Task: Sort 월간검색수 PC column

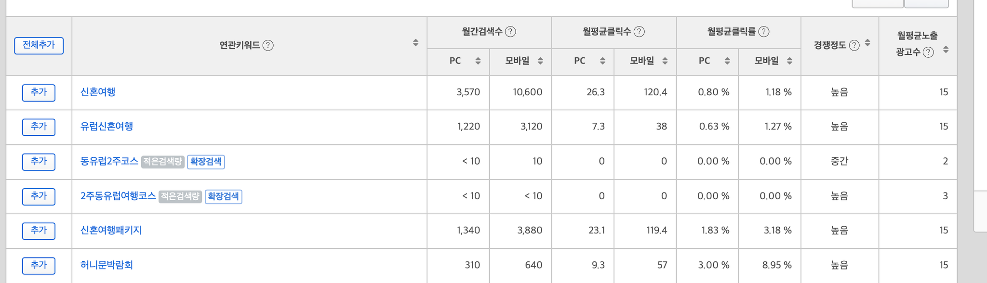Action: [x=478, y=61]
